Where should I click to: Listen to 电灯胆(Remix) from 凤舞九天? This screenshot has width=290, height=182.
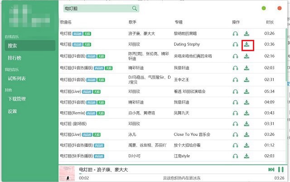point(235,113)
